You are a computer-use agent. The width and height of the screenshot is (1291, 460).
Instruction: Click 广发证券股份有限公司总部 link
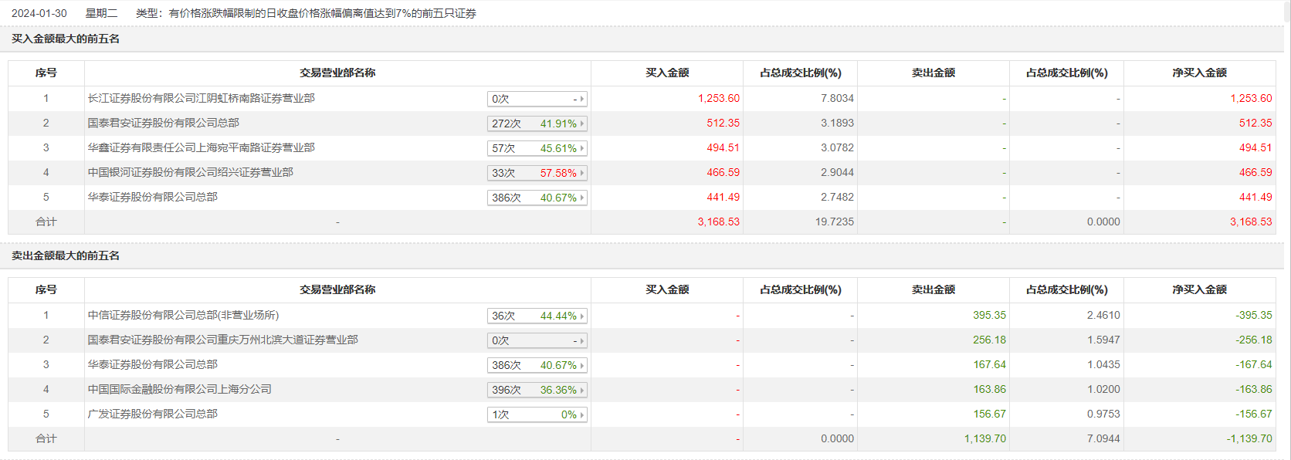click(x=152, y=414)
